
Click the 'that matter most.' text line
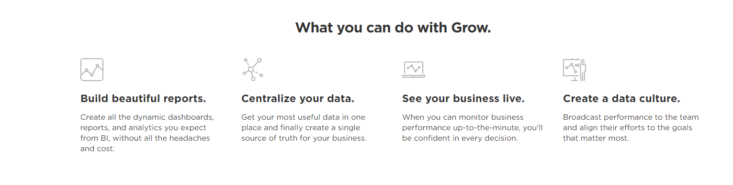[x=596, y=138]
